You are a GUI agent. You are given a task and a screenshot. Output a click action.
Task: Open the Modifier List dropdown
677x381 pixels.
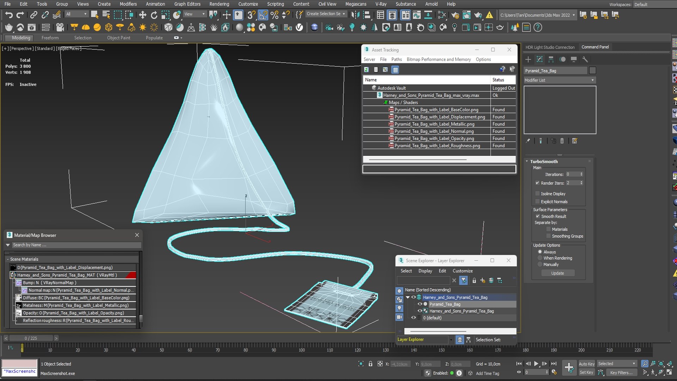click(559, 80)
